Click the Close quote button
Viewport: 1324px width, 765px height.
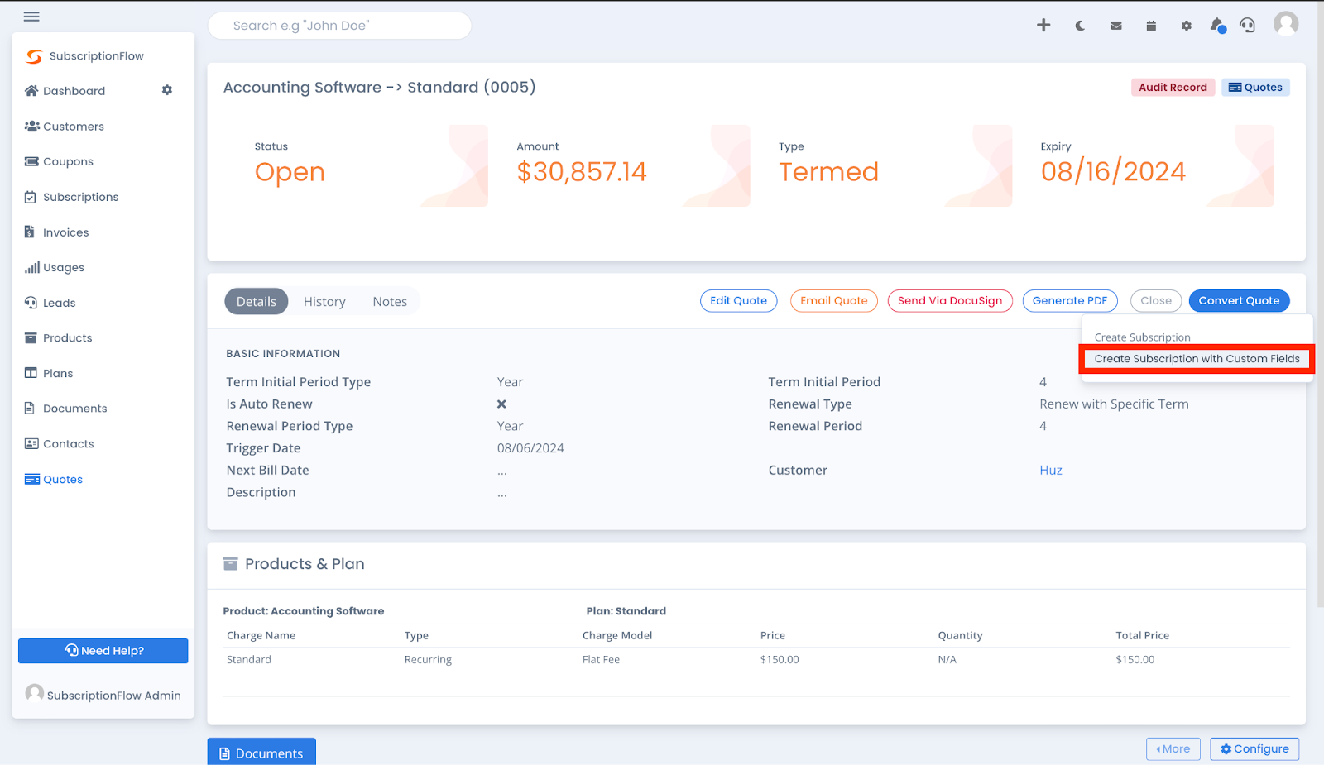click(1156, 301)
